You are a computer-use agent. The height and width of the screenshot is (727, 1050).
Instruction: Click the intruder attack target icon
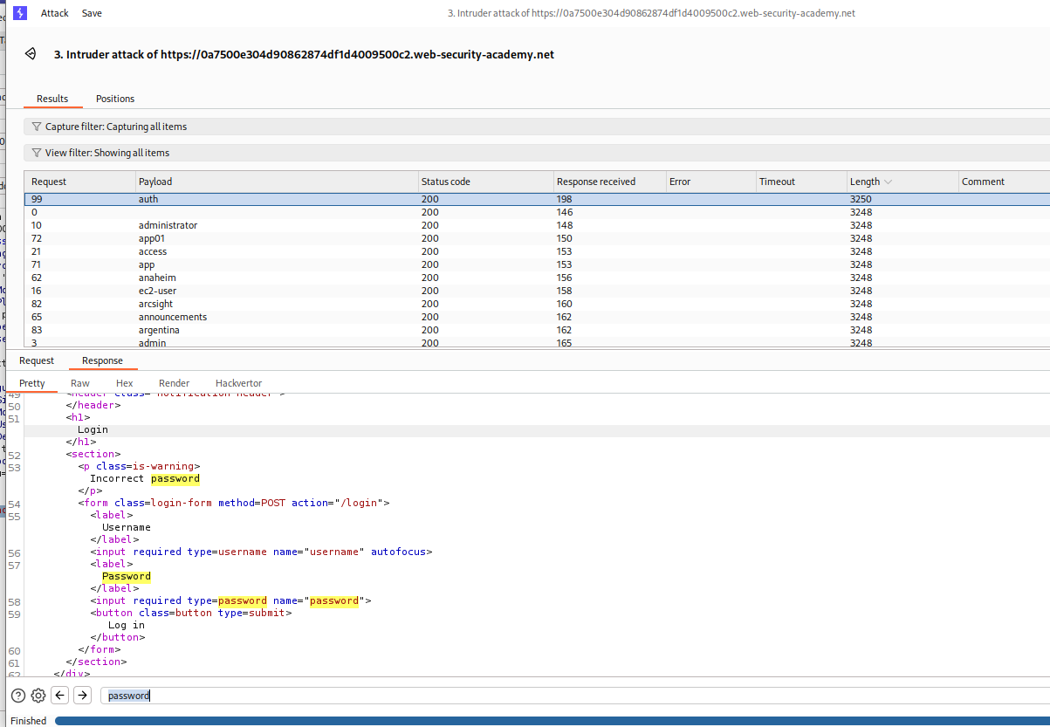point(31,54)
